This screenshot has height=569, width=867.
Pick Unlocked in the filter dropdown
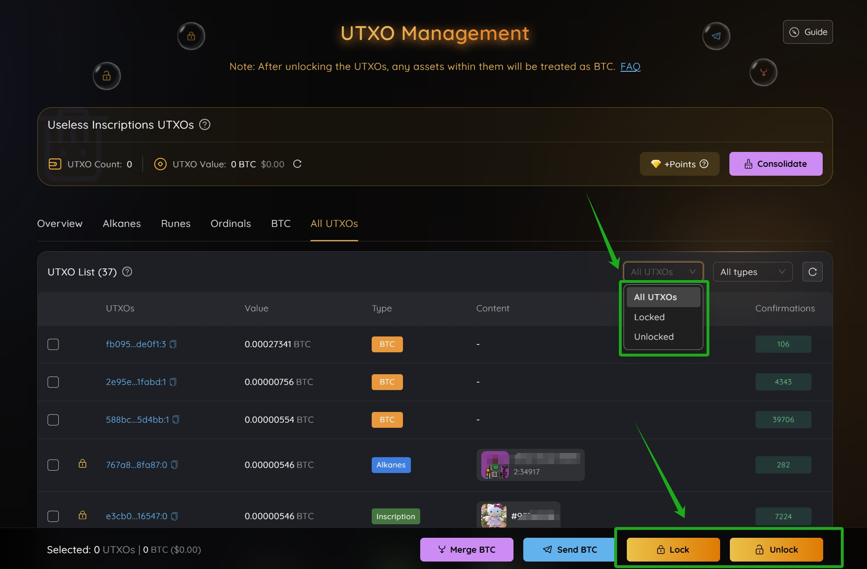pos(653,337)
